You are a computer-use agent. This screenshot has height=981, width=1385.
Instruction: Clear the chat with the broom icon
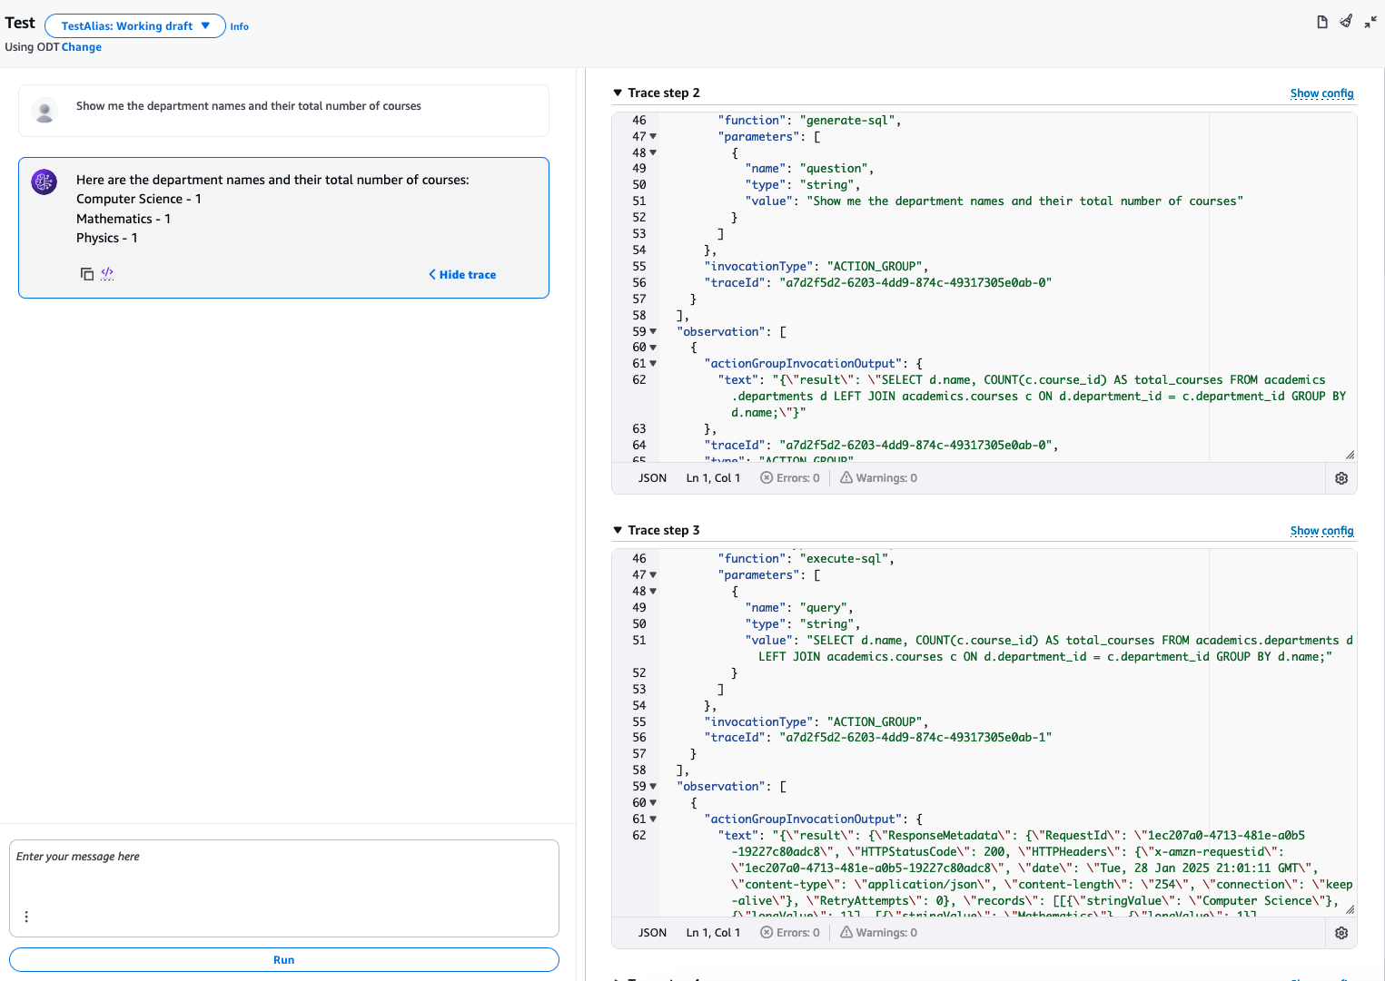[1346, 21]
